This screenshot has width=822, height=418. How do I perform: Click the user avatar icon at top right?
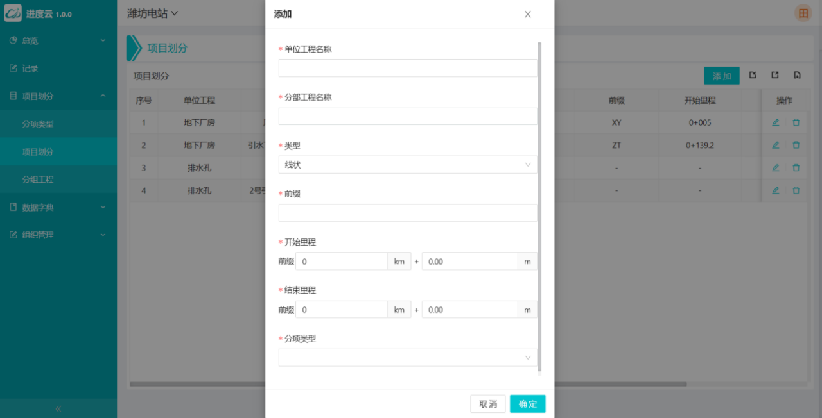(803, 13)
